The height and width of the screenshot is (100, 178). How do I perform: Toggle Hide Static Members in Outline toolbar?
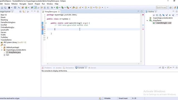(167, 15)
